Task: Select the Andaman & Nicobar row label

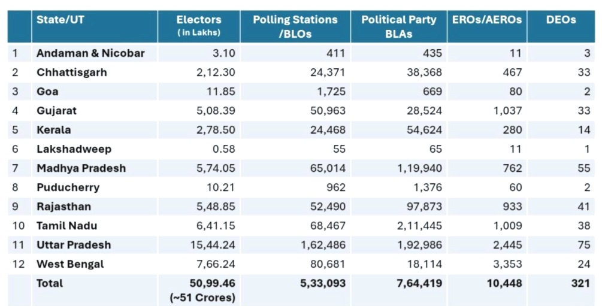Action: click(90, 53)
